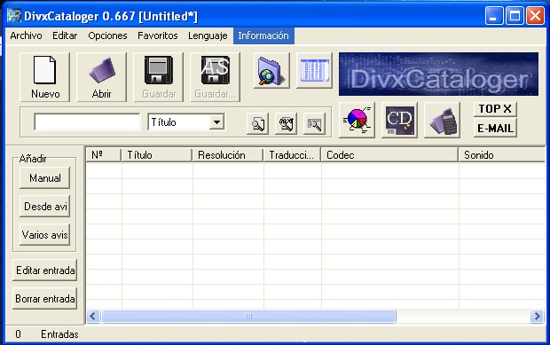Click the folder search magnifier icon
The image size is (550, 345).
click(x=271, y=70)
